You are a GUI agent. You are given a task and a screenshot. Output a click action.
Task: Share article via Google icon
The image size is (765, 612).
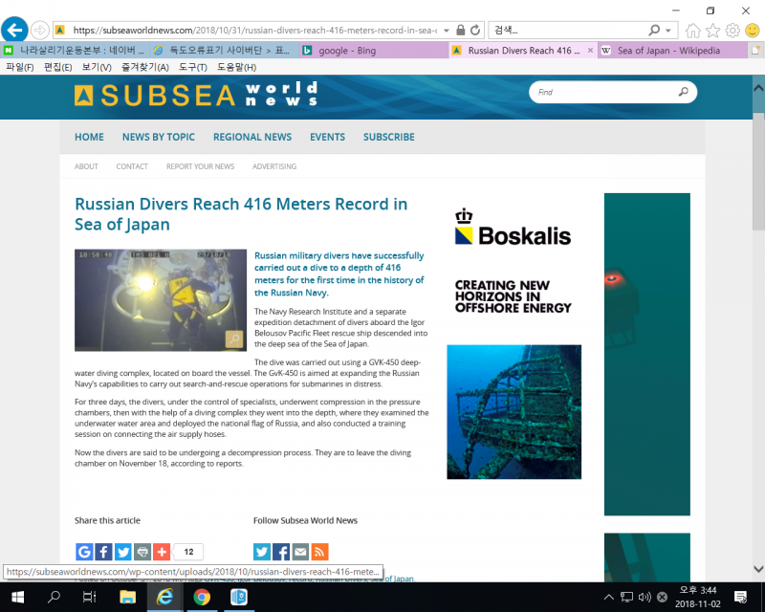(84, 552)
